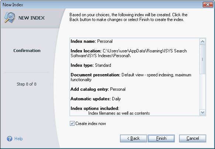Click the Create index now label
Viewport: 215px width, 149px height.
tap(91, 124)
